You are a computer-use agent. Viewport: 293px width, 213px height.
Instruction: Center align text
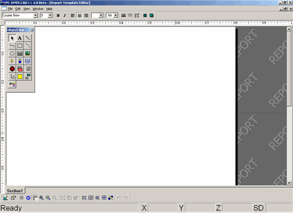[x=80, y=15]
